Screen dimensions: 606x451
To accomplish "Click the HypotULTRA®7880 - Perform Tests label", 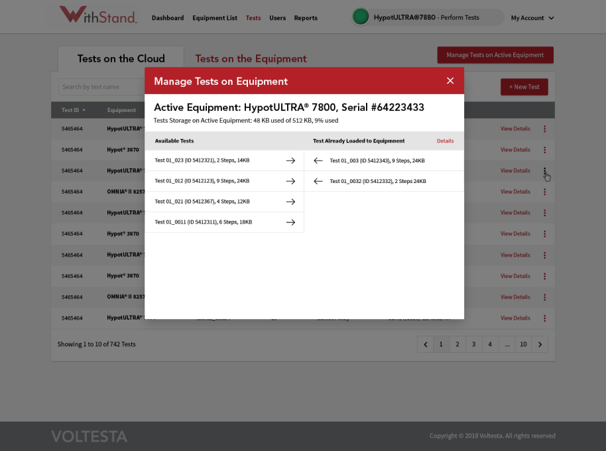I will tap(426, 17).
